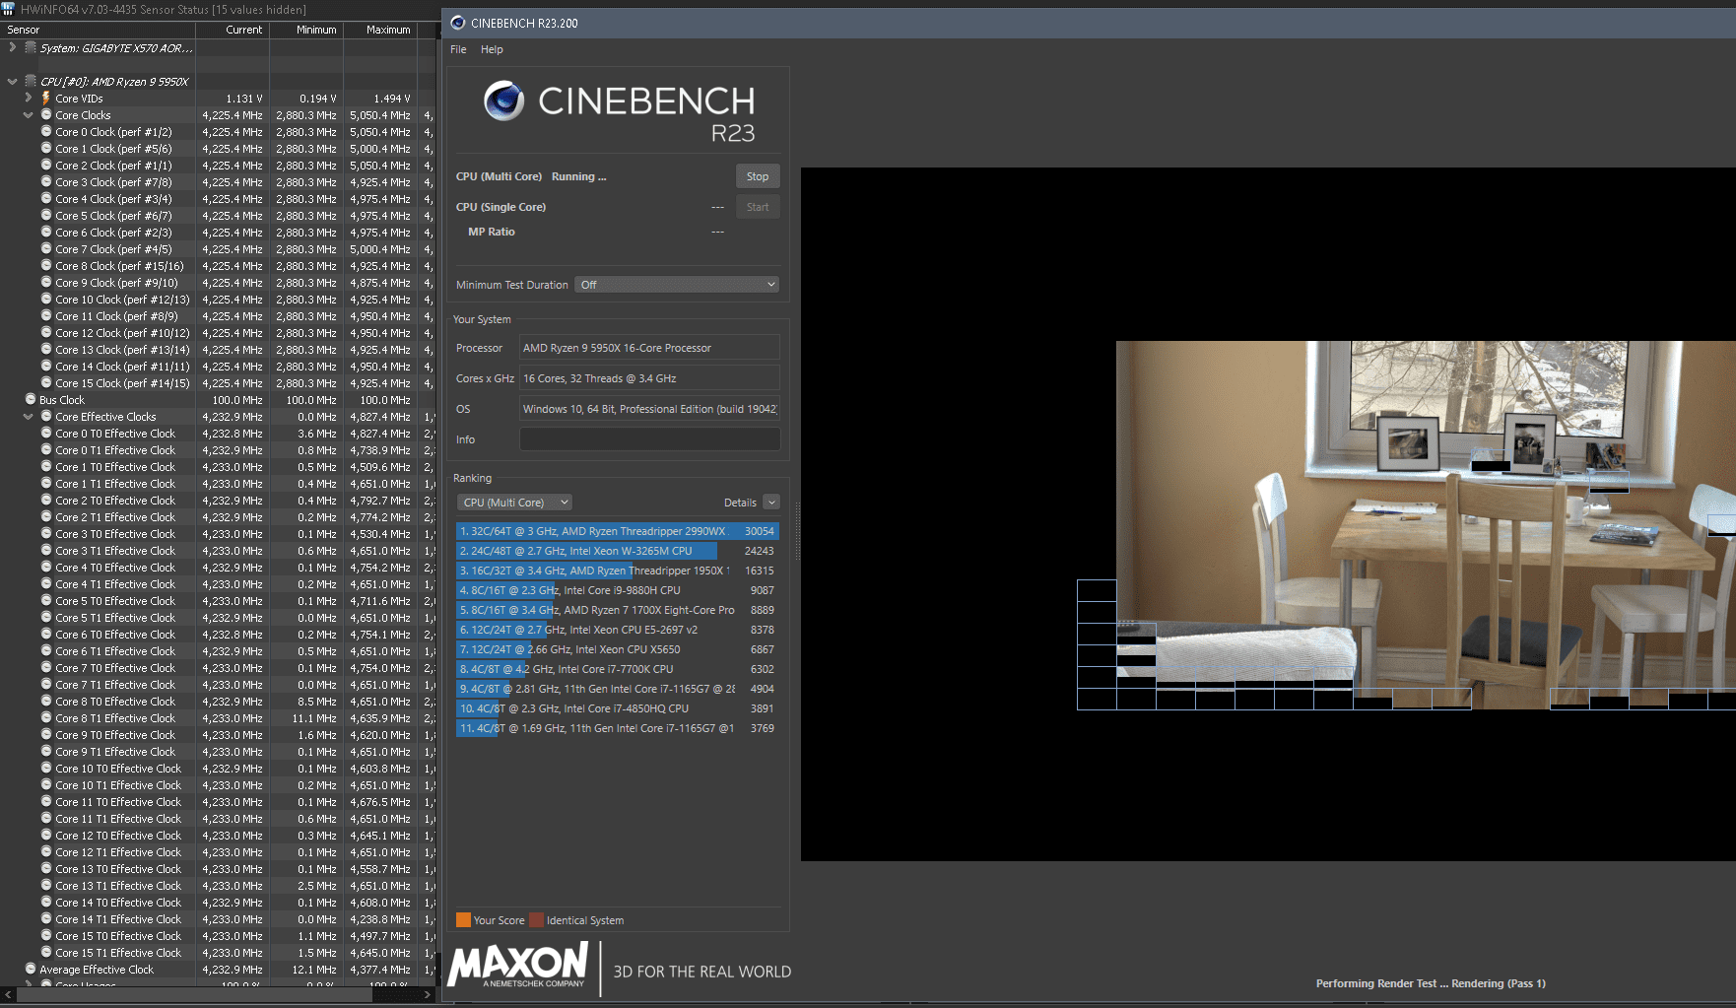
Task: Click the OS information field
Action: coord(649,409)
